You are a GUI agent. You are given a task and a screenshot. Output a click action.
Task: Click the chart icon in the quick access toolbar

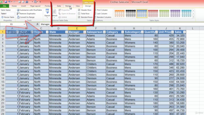click(27, 2)
